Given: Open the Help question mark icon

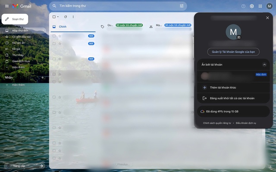Looking at the screenshot, I should click(x=243, y=6).
